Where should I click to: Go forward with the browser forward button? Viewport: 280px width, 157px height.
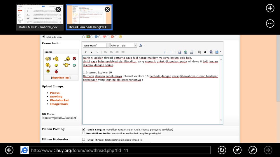click(x=268, y=150)
